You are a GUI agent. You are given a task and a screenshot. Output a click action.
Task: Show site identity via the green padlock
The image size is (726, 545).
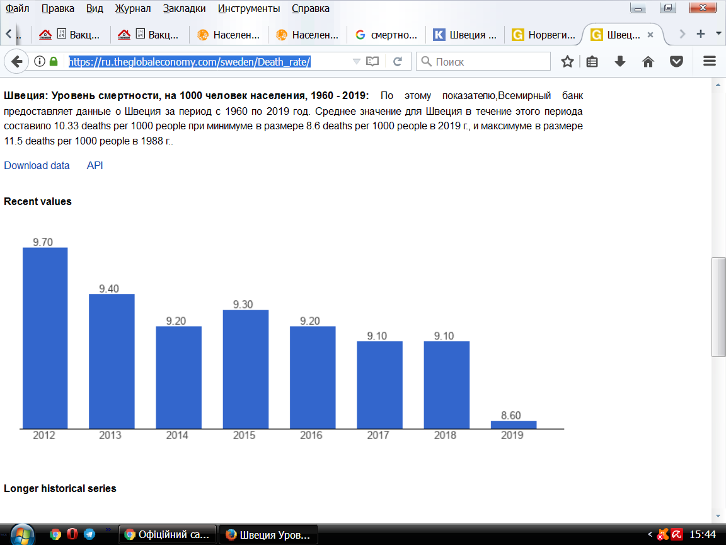pos(54,62)
